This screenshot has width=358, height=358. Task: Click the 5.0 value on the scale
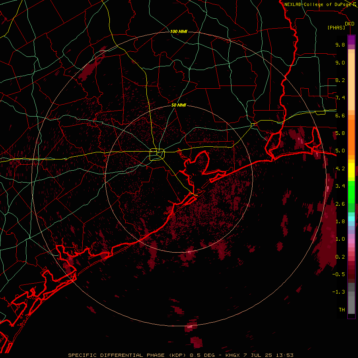(x=340, y=151)
